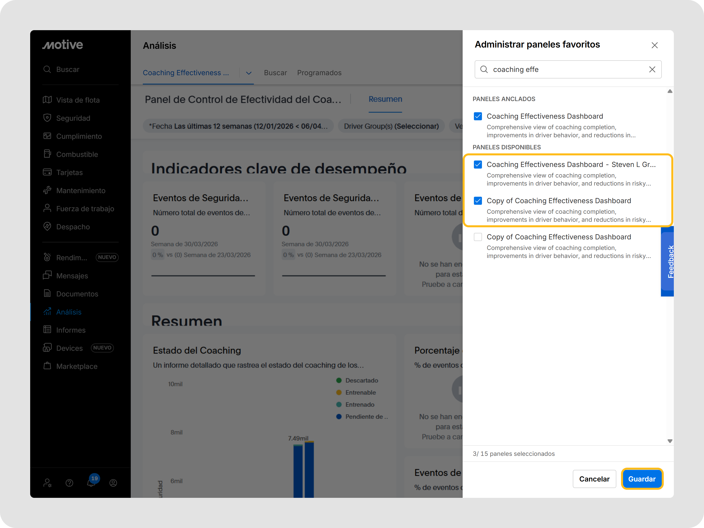704x528 pixels.
Task: Open Vista de flota map icon
Action: point(47,100)
